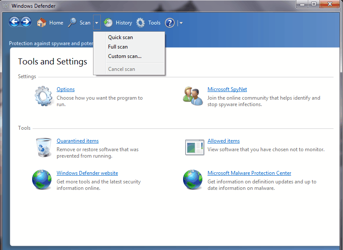Image resolution: width=343 pixels, height=250 pixels.
Task: Click 'View software that you have chosen' text
Action: pos(266,149)
